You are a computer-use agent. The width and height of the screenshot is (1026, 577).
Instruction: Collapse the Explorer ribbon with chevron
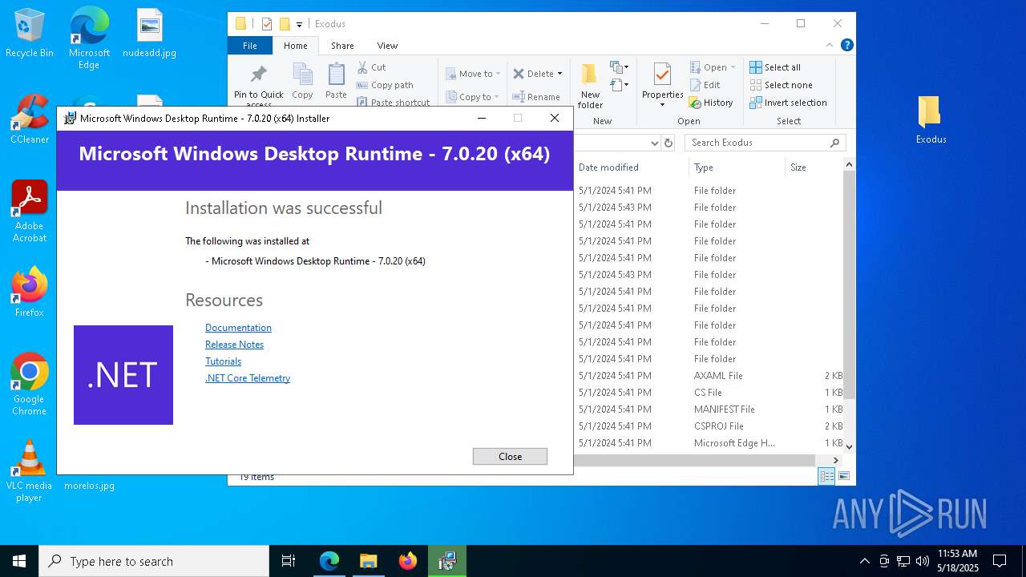point(830,46)
